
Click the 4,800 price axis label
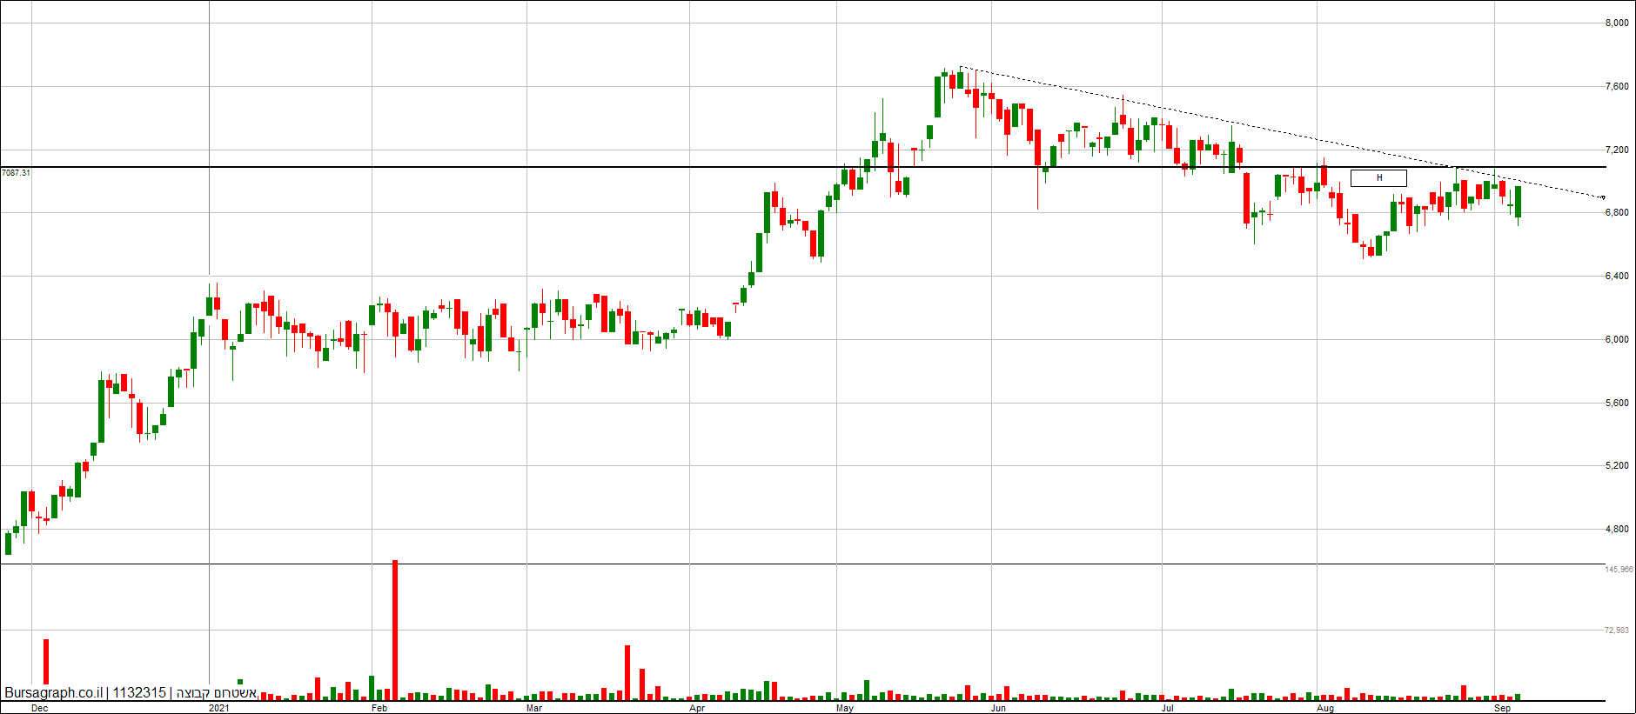click(x=1617, y=530)
